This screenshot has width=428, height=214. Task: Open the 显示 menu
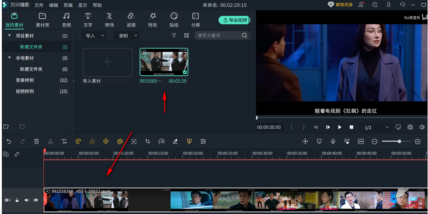[x=83, y=5]
